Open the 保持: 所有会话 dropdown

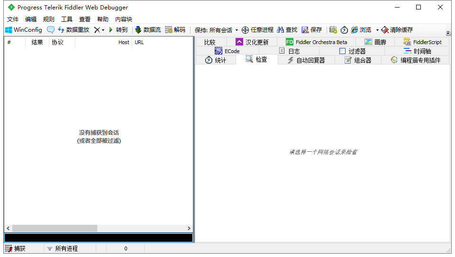[x=216, y=30]
